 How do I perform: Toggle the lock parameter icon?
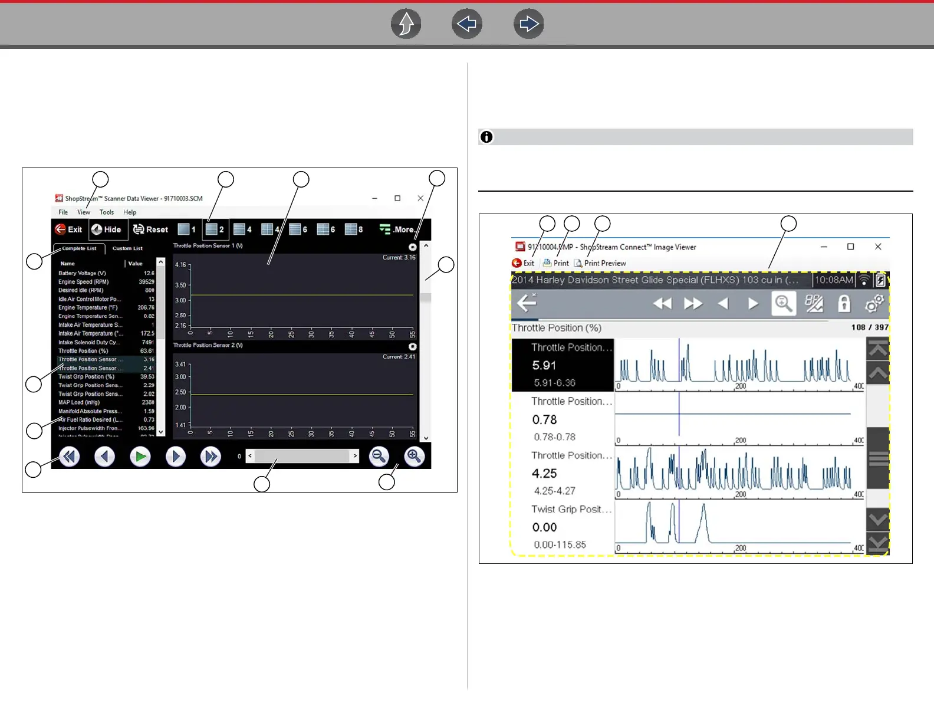844,304
